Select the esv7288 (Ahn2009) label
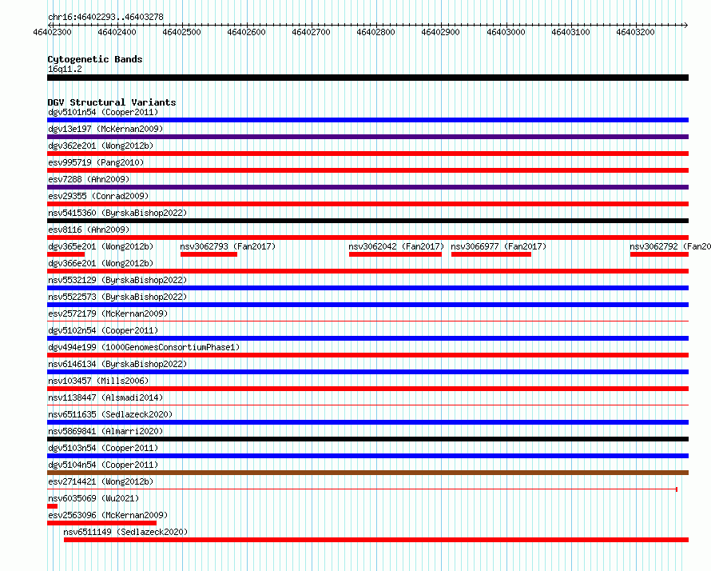Image resolution: width=711 pixels, height=571 pixels. click(x=89, y=179)
